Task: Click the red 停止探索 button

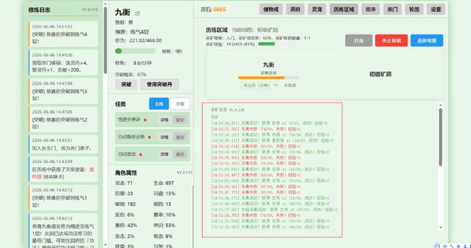Action: [x=391, y=41]
